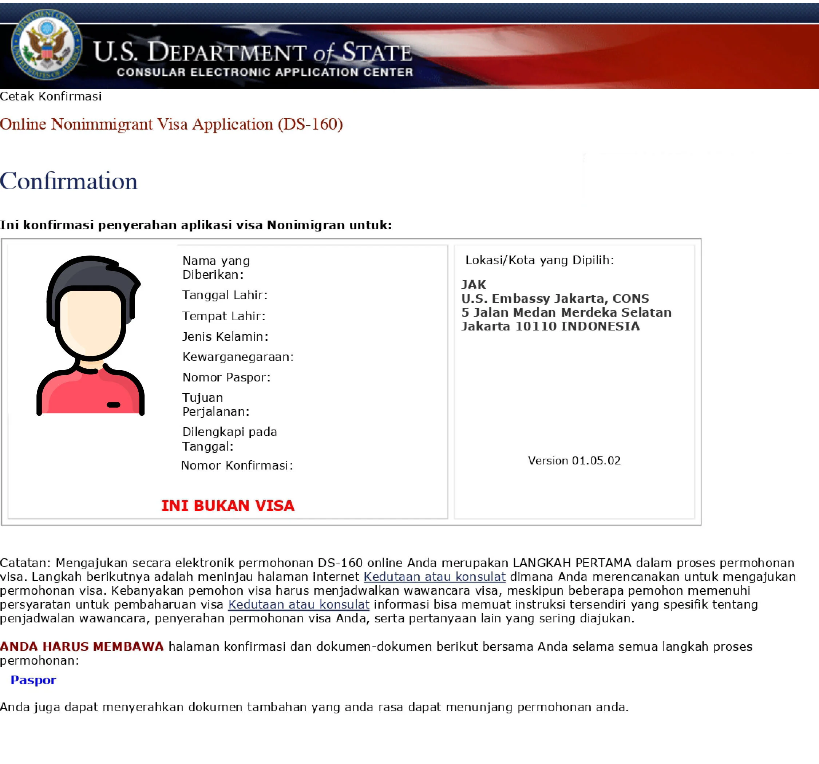Click the Lokasi/Kota yang Dipilih label

539,260
